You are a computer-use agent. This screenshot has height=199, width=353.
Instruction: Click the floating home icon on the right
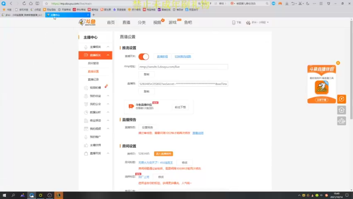pyautogui.click(x=342, y=110)
